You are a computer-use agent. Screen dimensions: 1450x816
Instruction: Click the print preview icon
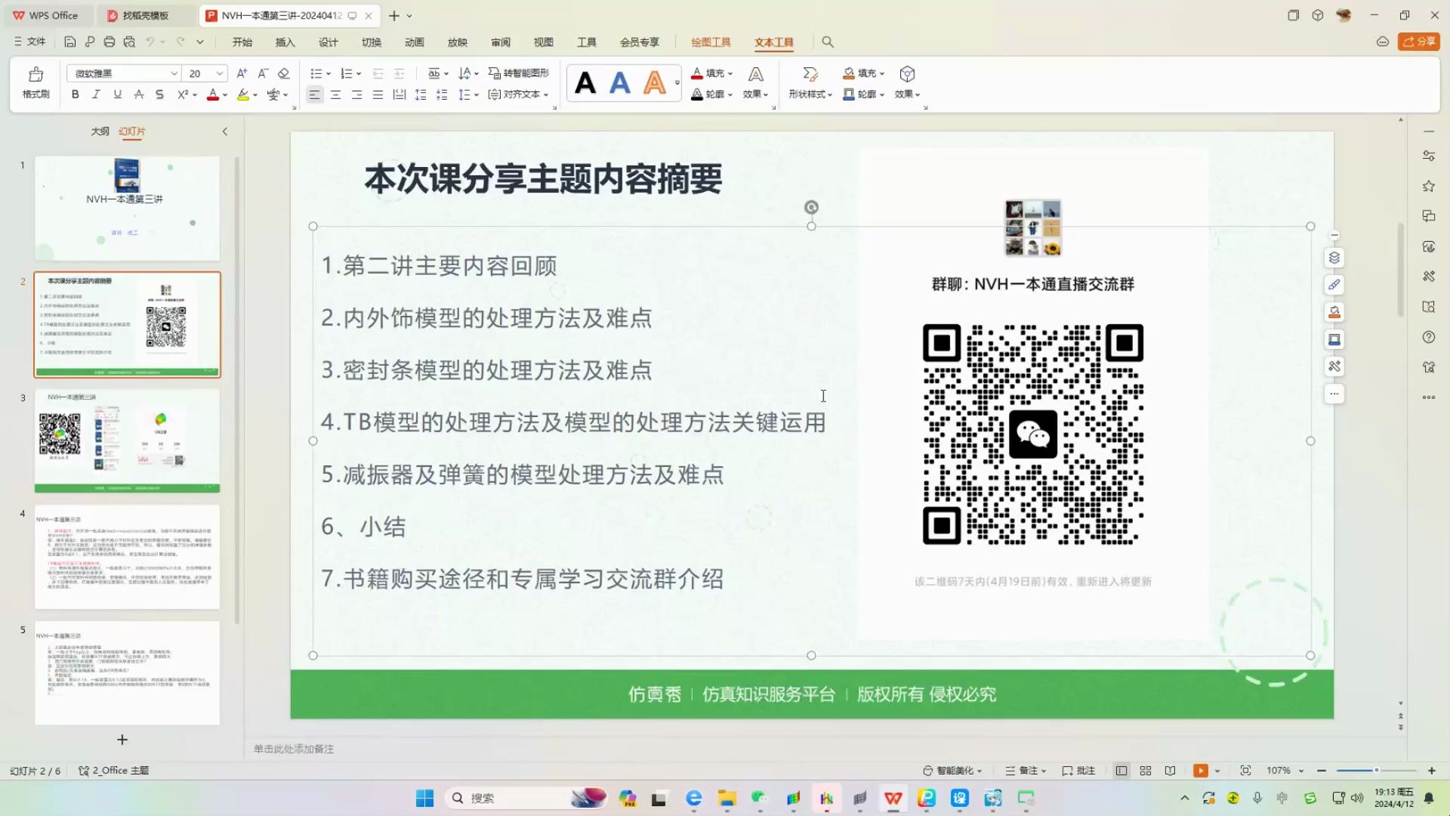(x=129, y=42)
